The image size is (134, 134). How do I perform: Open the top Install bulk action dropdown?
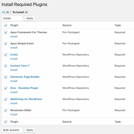[12, 18]
